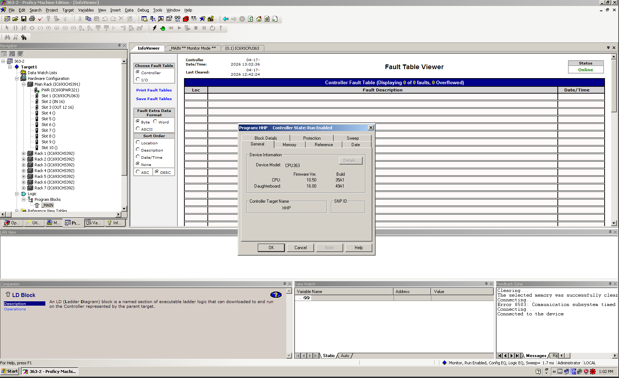Click the blue Back arrow icon
Viewport: 619px width, 378px height.
225,19
